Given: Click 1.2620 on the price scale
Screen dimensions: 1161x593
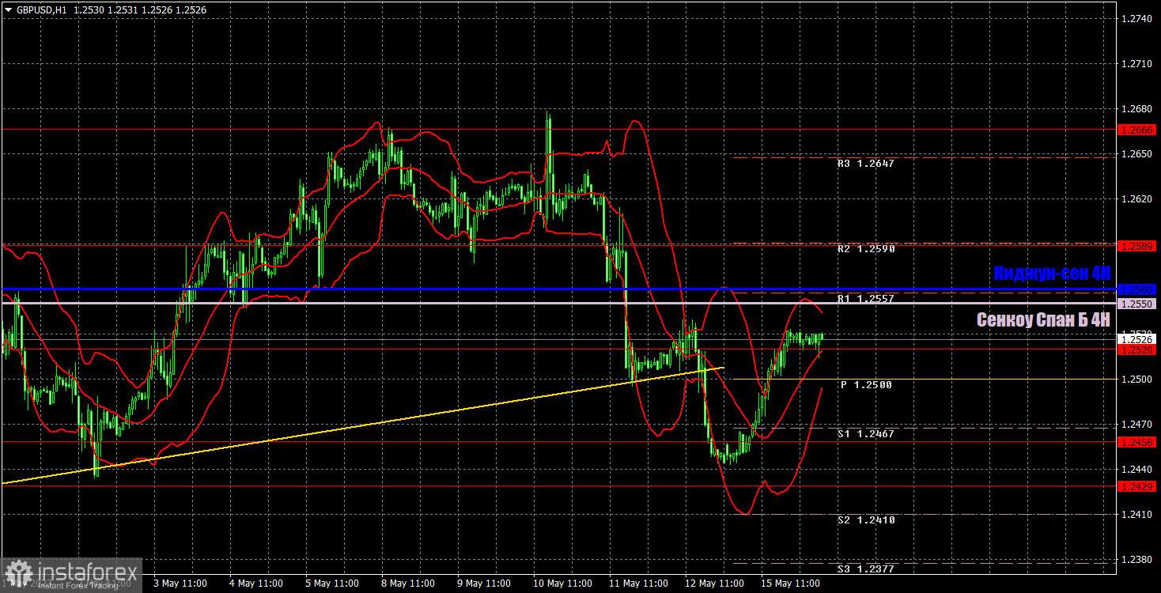Looking at the screenshot, I should click(x=1136, y=198).
